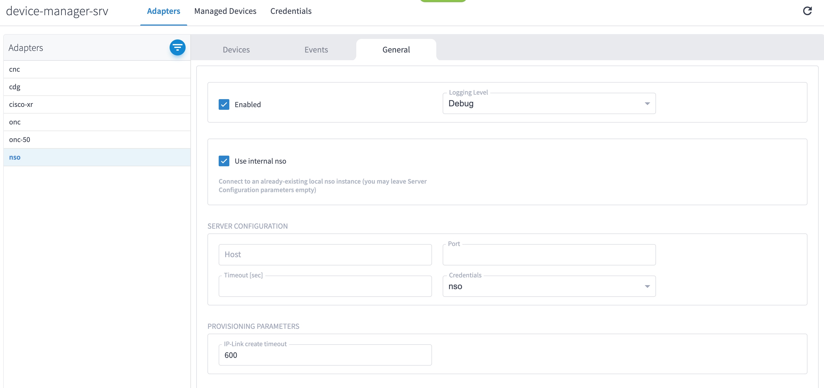Toggle the Use internal nso checkbox

224,161
